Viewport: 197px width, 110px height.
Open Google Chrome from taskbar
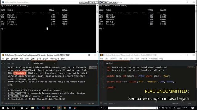(65, 108)
